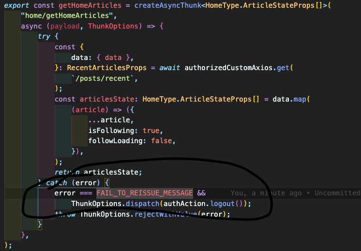Click the "dispatch" method name
Viewport: 361px width, 251px height.
[x=142, y=204]
